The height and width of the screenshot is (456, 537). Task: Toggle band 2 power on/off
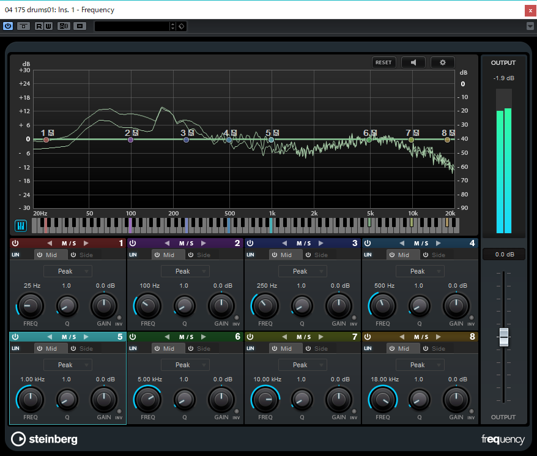point(133,243)
